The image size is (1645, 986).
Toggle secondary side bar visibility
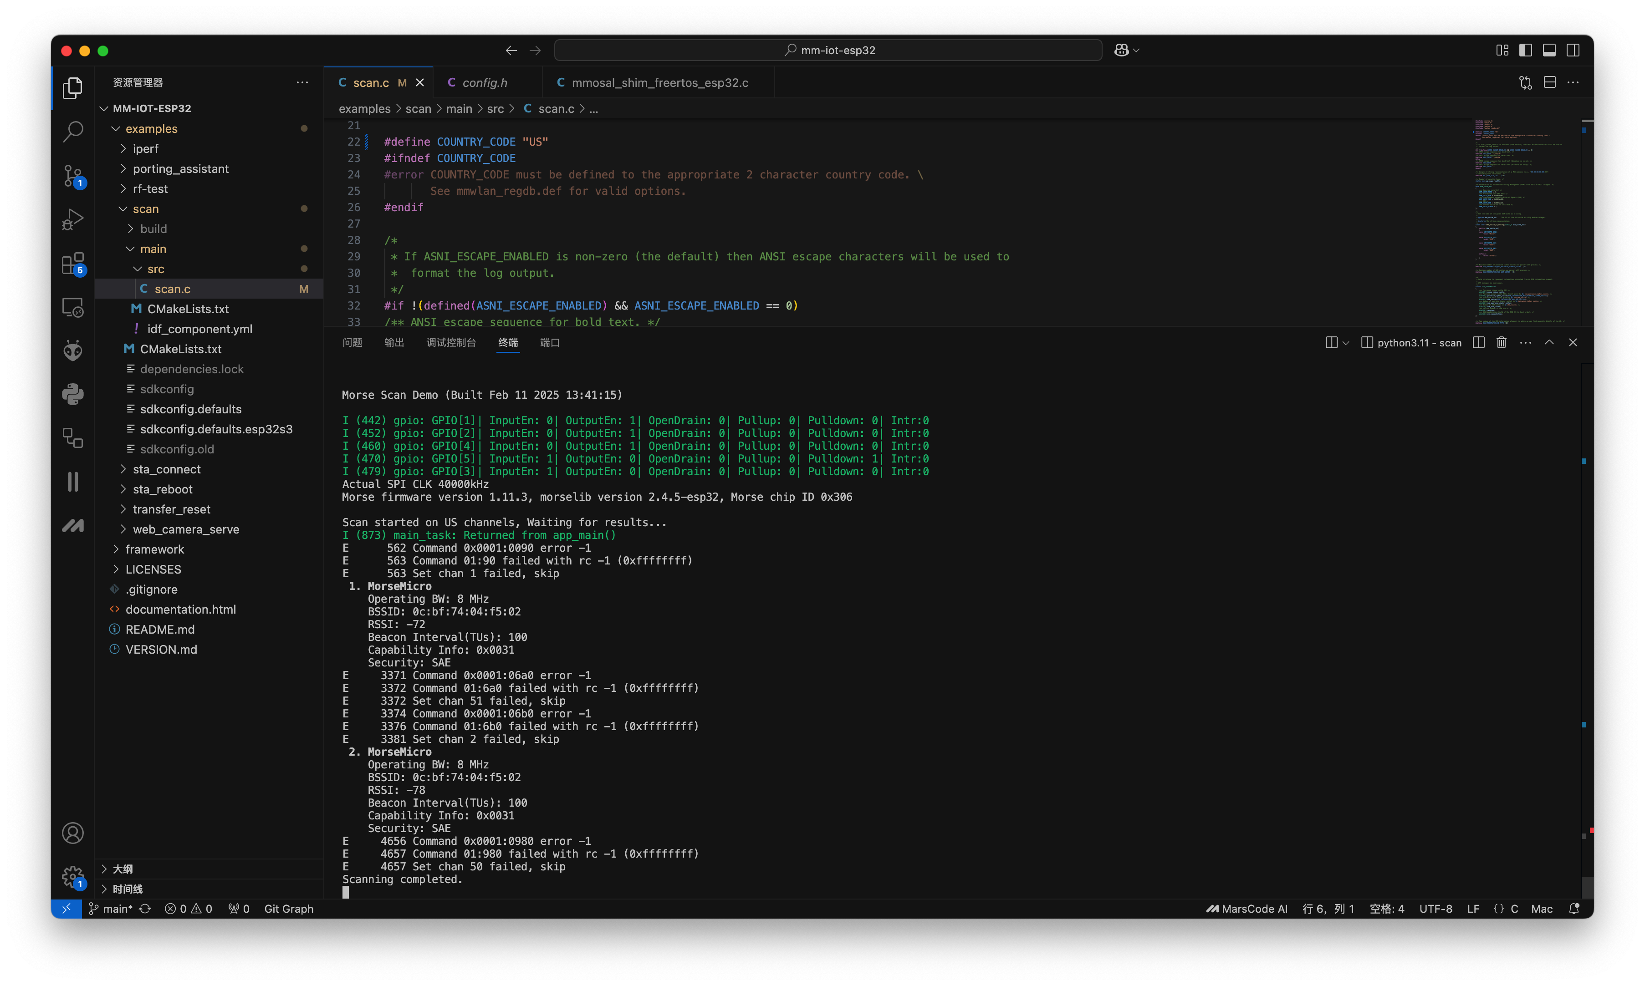tap(1573, 51)
